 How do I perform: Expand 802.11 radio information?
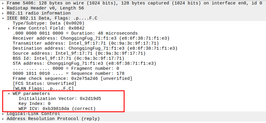point(3,13)
